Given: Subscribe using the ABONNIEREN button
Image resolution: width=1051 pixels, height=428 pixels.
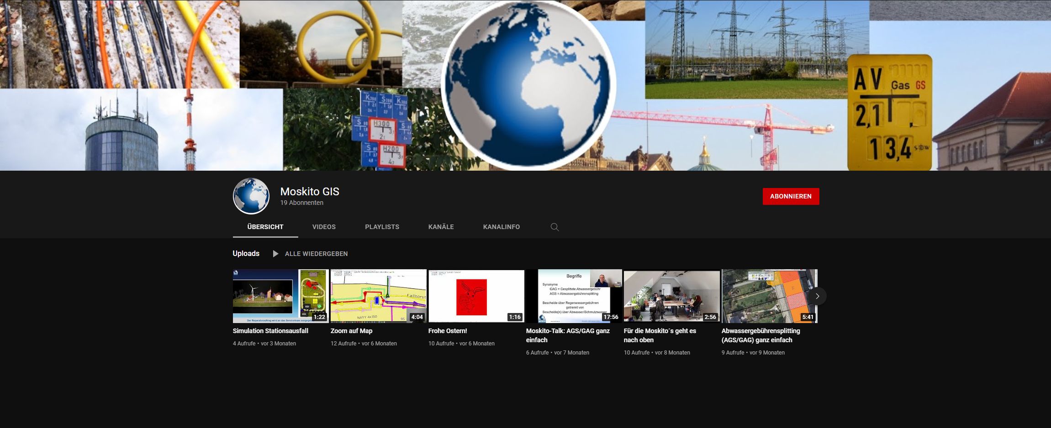Looking at the screenshot, I should pos(791,196).
